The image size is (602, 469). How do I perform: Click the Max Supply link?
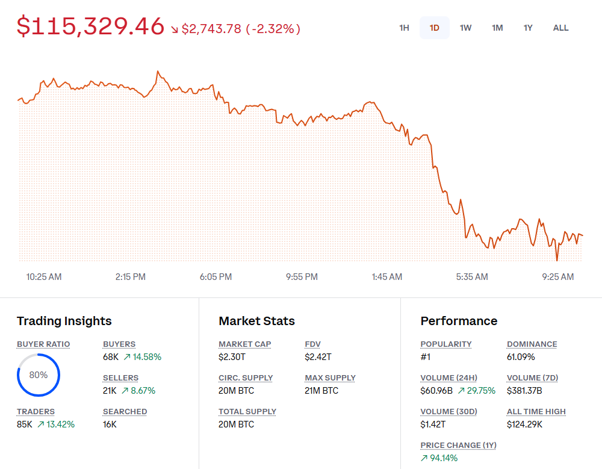[x=330, y=377]
